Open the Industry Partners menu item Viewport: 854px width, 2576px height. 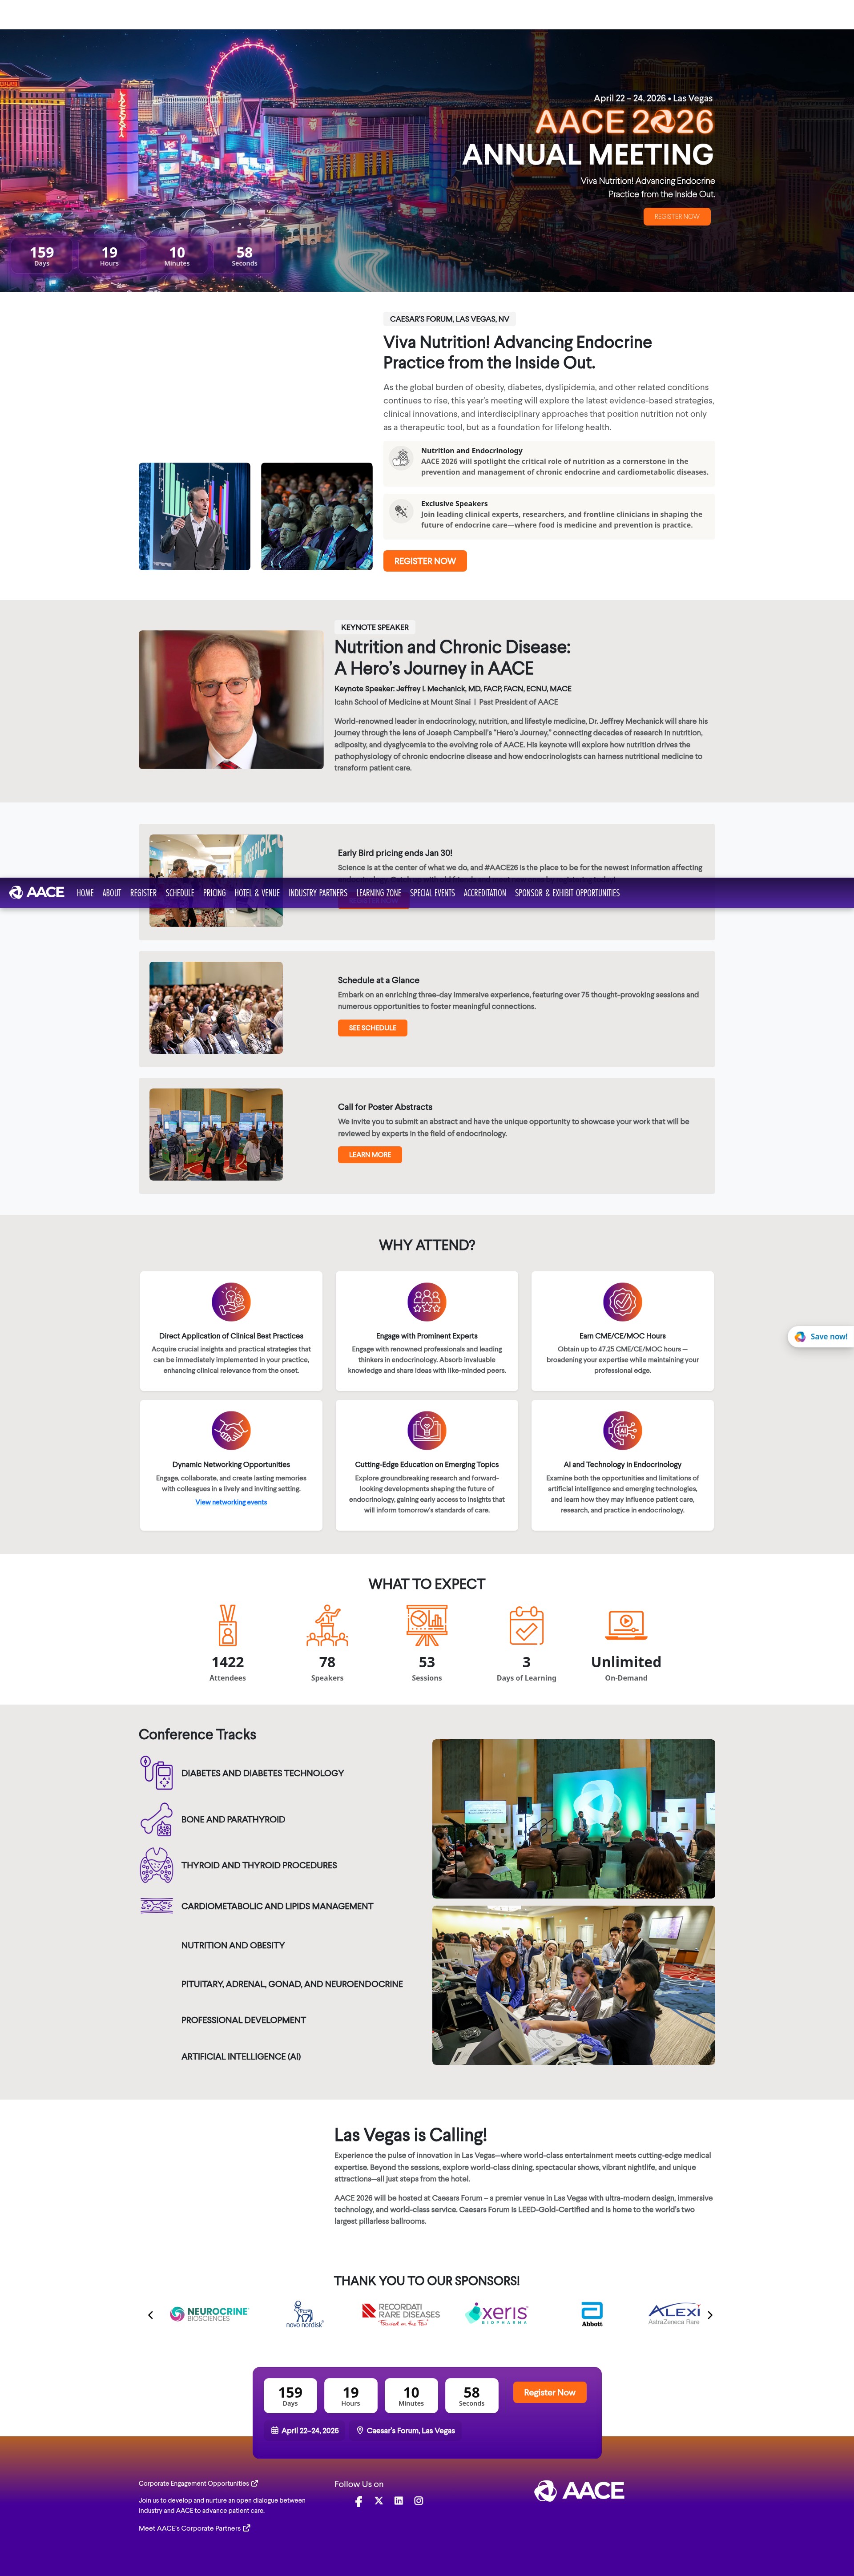[x=318, y=893]
